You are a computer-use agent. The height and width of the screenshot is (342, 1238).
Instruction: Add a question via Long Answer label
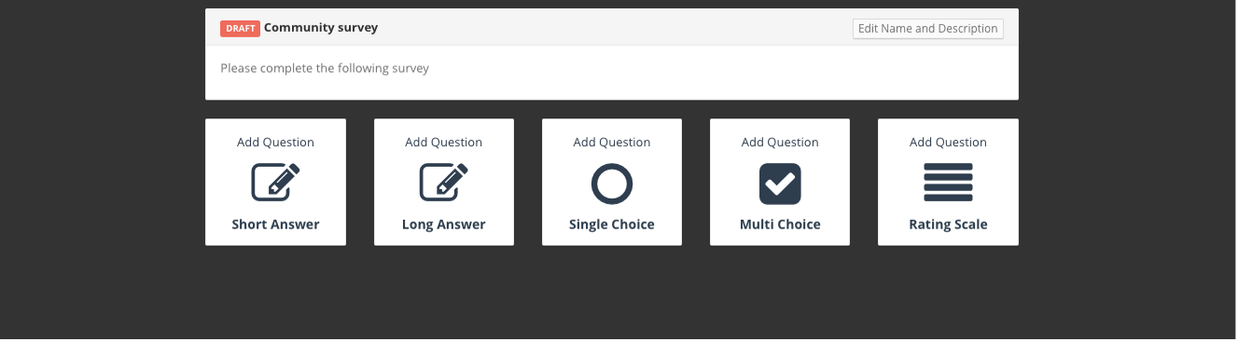pos(444,225)
